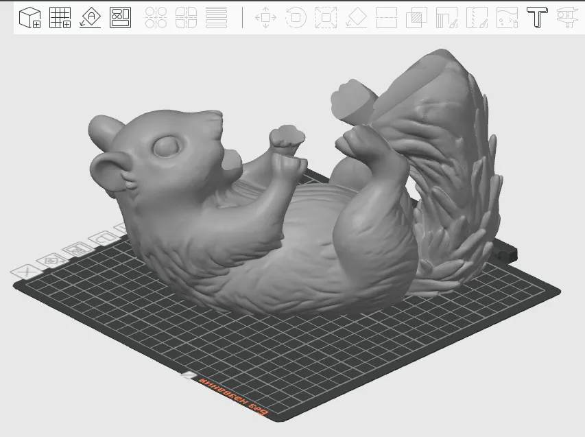This screenshot has width=585, height=437.
Task: Select the Auto orient tool
Action: click(x=91, y=18)
